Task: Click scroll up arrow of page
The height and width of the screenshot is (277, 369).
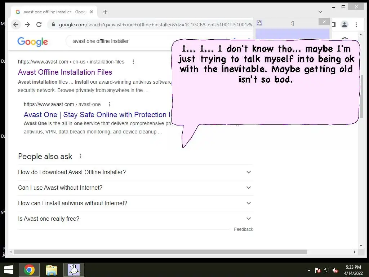Action: pyautogui.click(x=361, y=35)
